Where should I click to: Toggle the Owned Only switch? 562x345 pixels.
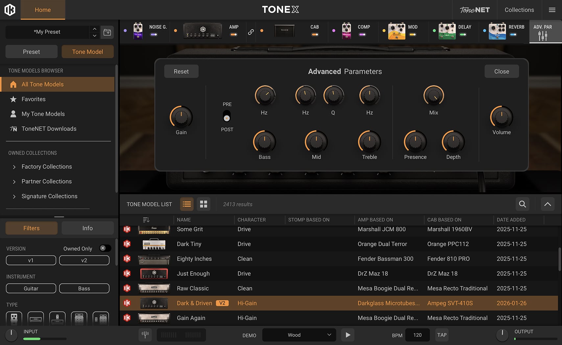point(105,248)
